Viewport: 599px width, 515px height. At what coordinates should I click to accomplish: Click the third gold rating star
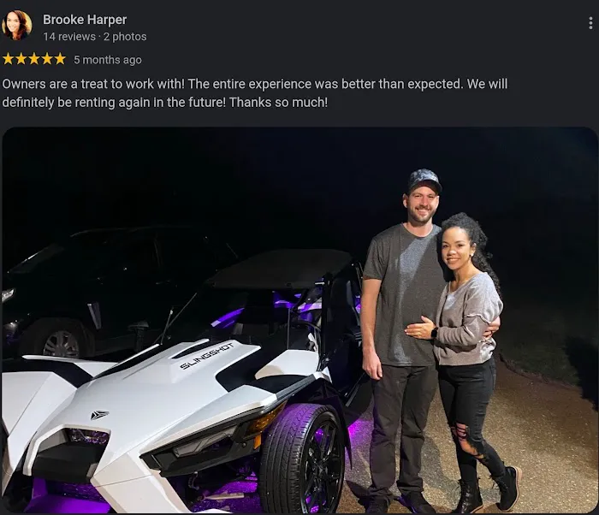[x=34, y=59]
